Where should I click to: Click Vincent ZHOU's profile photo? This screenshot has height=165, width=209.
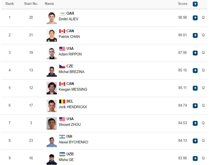[52, 123]
